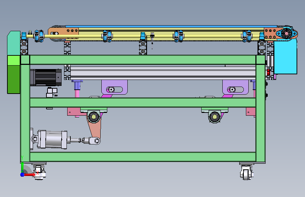The width and height of the screenshot is (305, 197).
Task: Select the blue flange bearing at conveyor right end
Action: pyautogui.click(x=287, y=34)
